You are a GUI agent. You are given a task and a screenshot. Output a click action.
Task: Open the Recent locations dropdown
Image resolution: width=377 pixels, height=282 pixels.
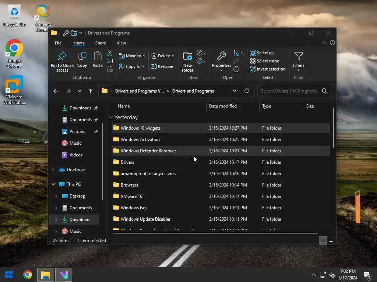point(80,91)
